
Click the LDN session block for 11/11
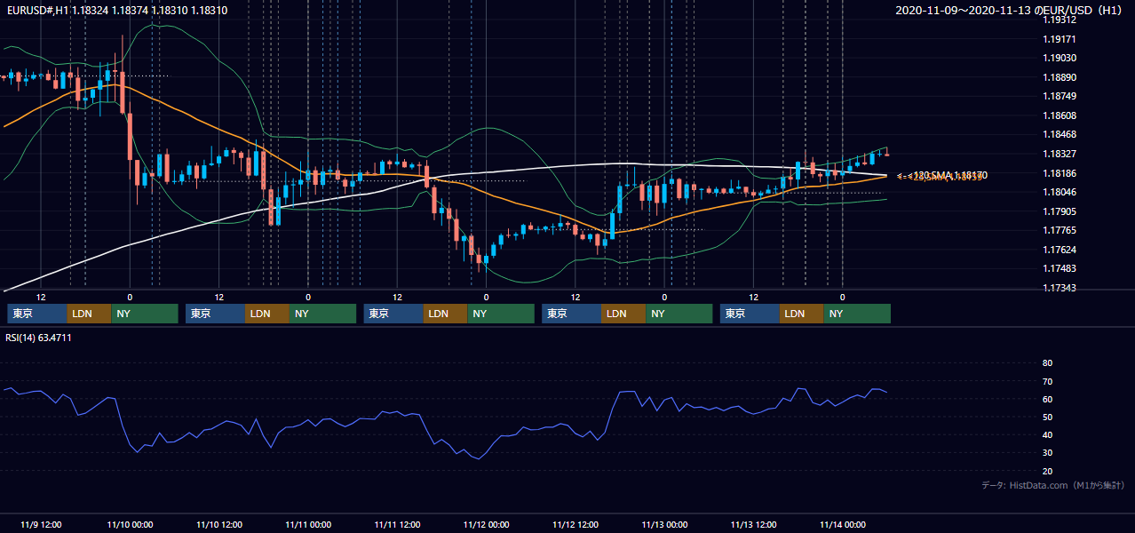tap(447, 314)
